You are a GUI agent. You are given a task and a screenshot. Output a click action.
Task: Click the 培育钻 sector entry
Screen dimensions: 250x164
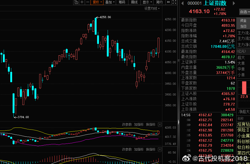[243, 124]
